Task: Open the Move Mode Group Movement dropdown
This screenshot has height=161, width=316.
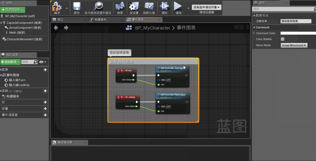Action: pyautogui.click(x=294, y=45)
